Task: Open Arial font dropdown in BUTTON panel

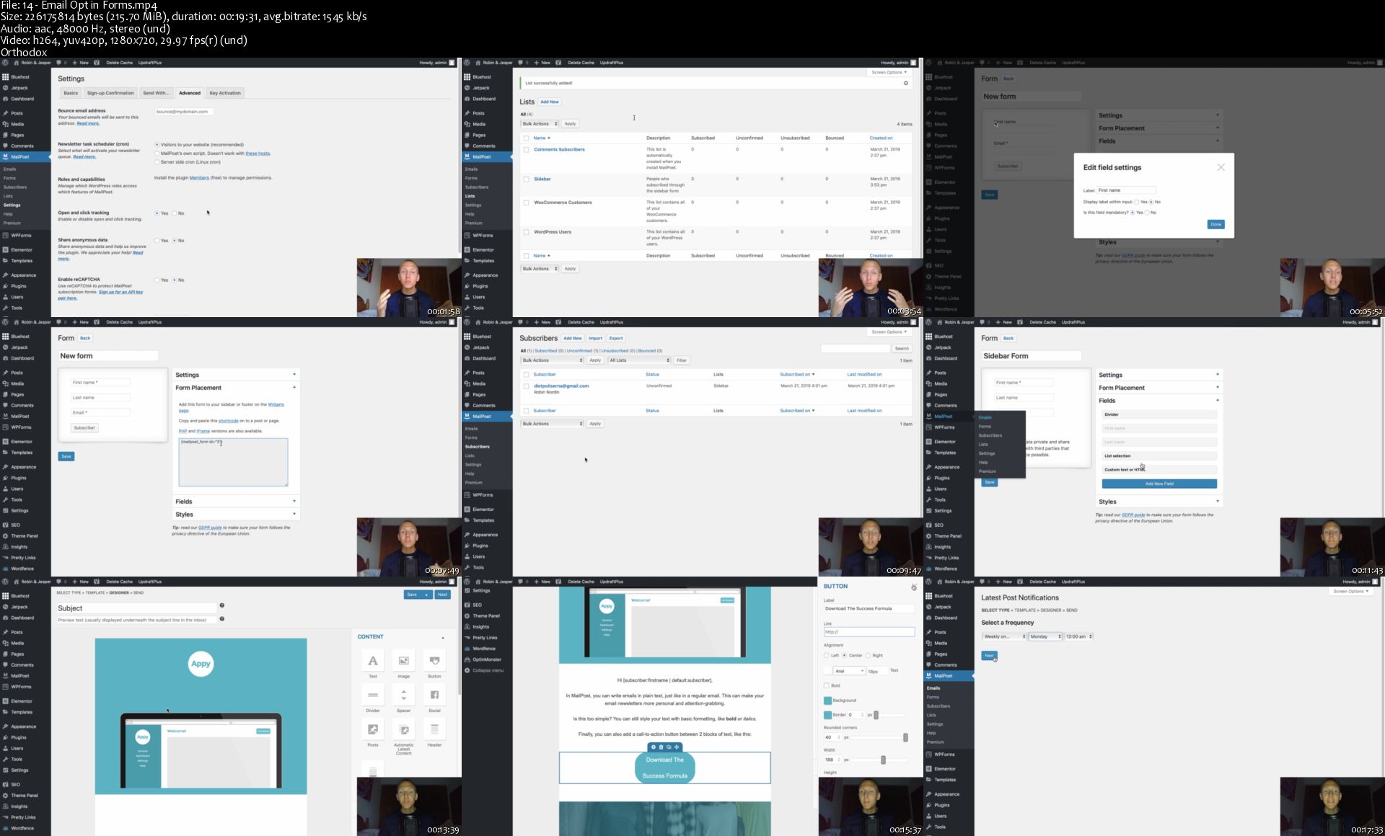Action: click(848, 671)
